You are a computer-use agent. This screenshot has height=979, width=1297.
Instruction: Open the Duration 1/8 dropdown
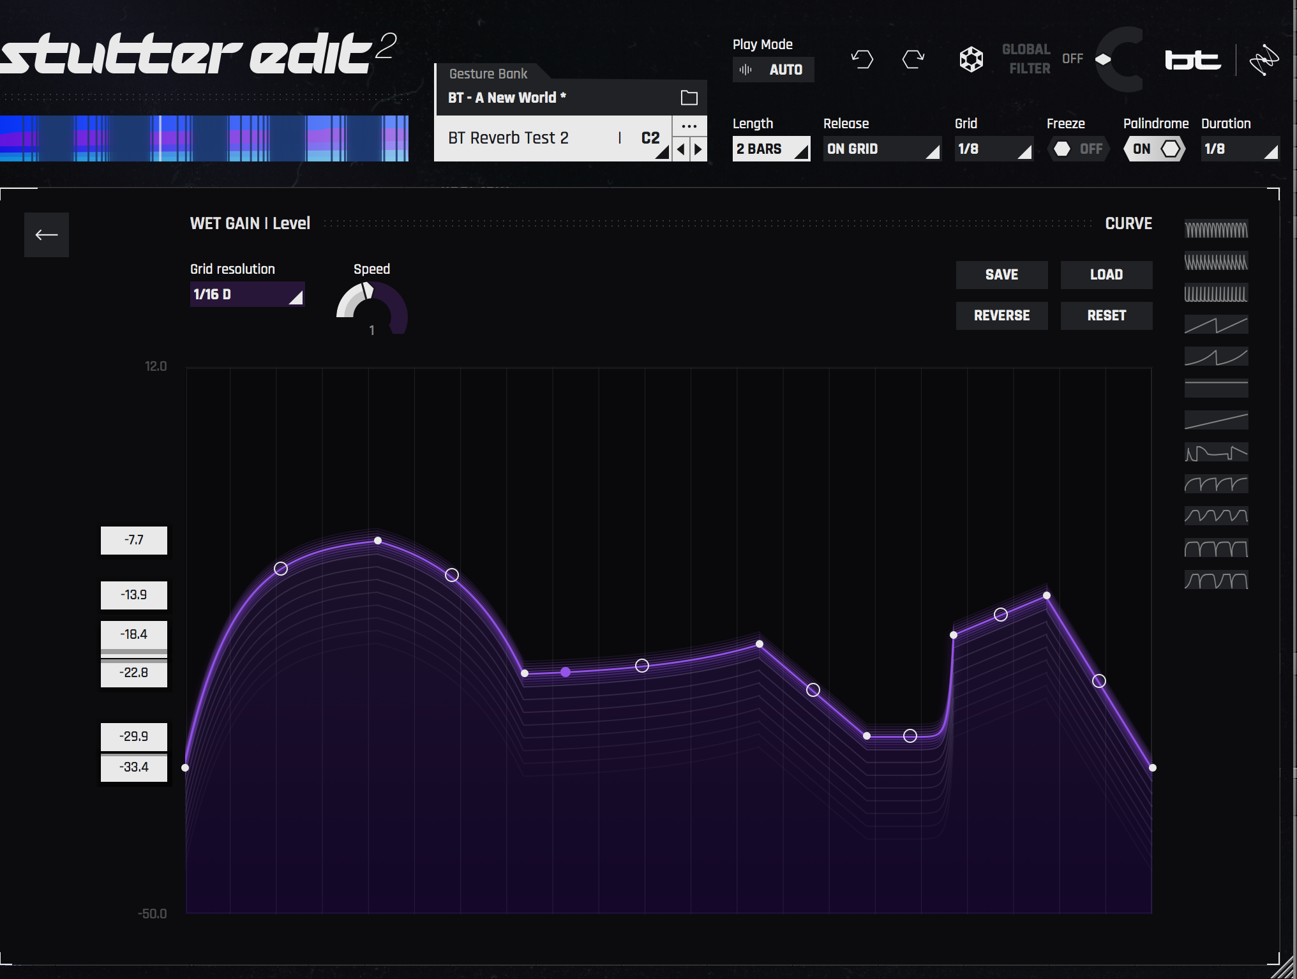[x=1240, y=149]
